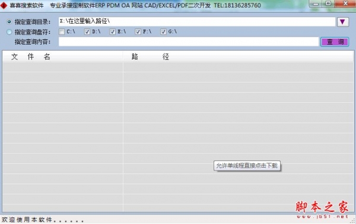Viewport: 356px width, 224px height.
Task: Select the 指定查询盘符 radio button
Action: pyautogui.click(x=9, y=32)
